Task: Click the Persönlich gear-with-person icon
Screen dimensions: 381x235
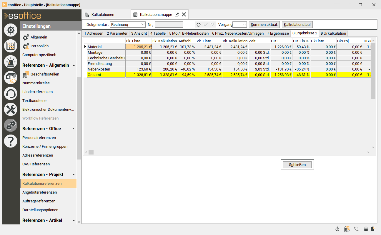Action: pos(26,46)
